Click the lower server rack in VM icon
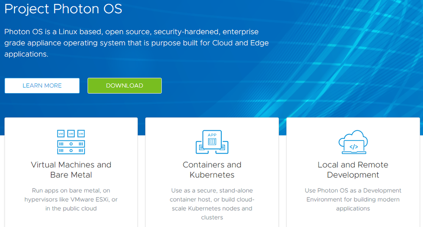The image size is (423, 227). point(71,151)
